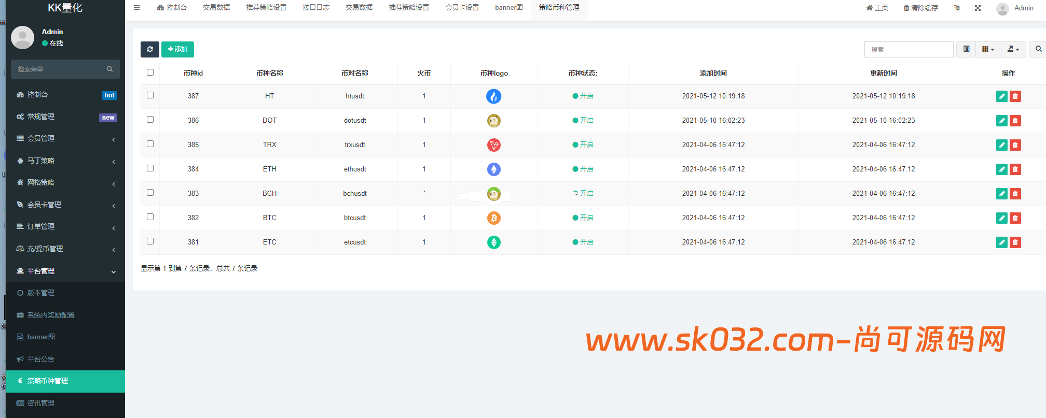The width and height of the screenshot is (1046, 418).
Task: Open 控制台 with hot badge in sidebar
Action: tap(65, 95)
